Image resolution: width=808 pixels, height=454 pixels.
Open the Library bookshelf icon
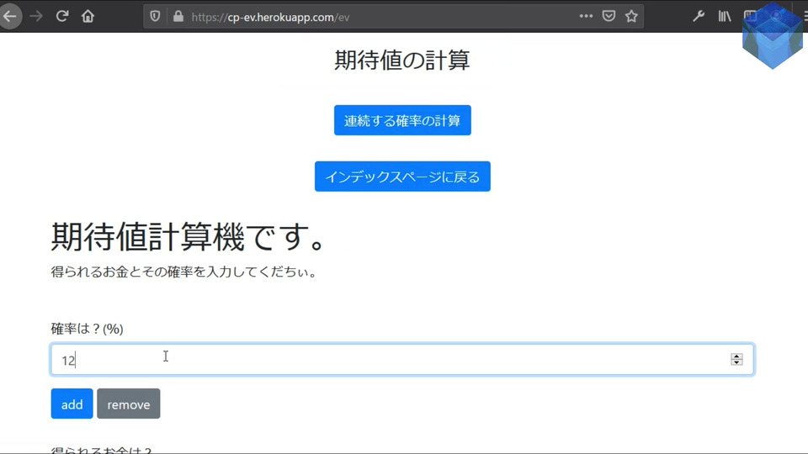tap(725, 16)
